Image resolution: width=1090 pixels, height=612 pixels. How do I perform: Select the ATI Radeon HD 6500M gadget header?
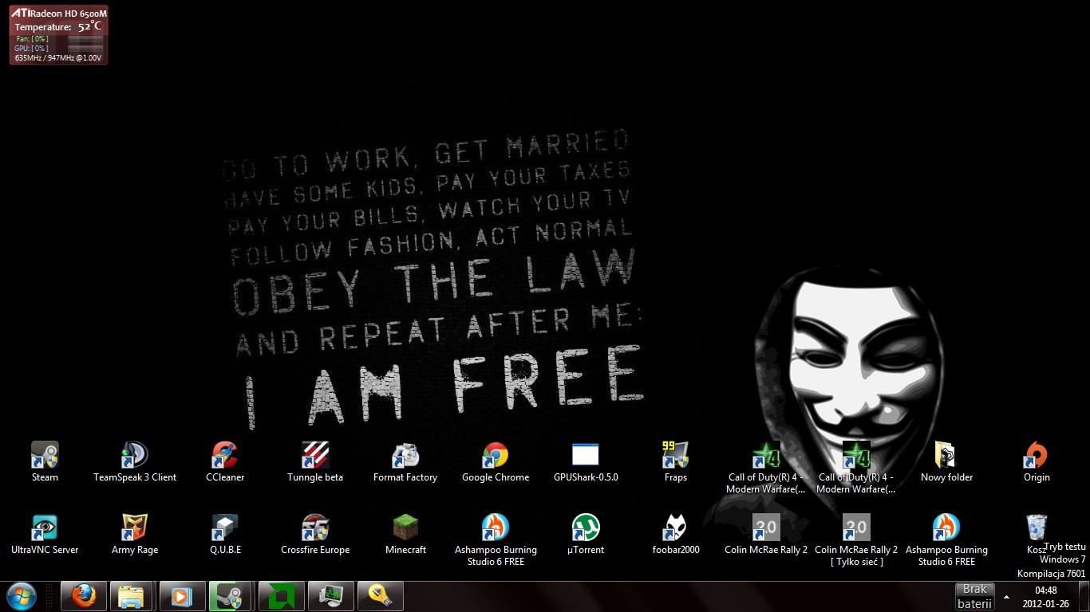59,14
